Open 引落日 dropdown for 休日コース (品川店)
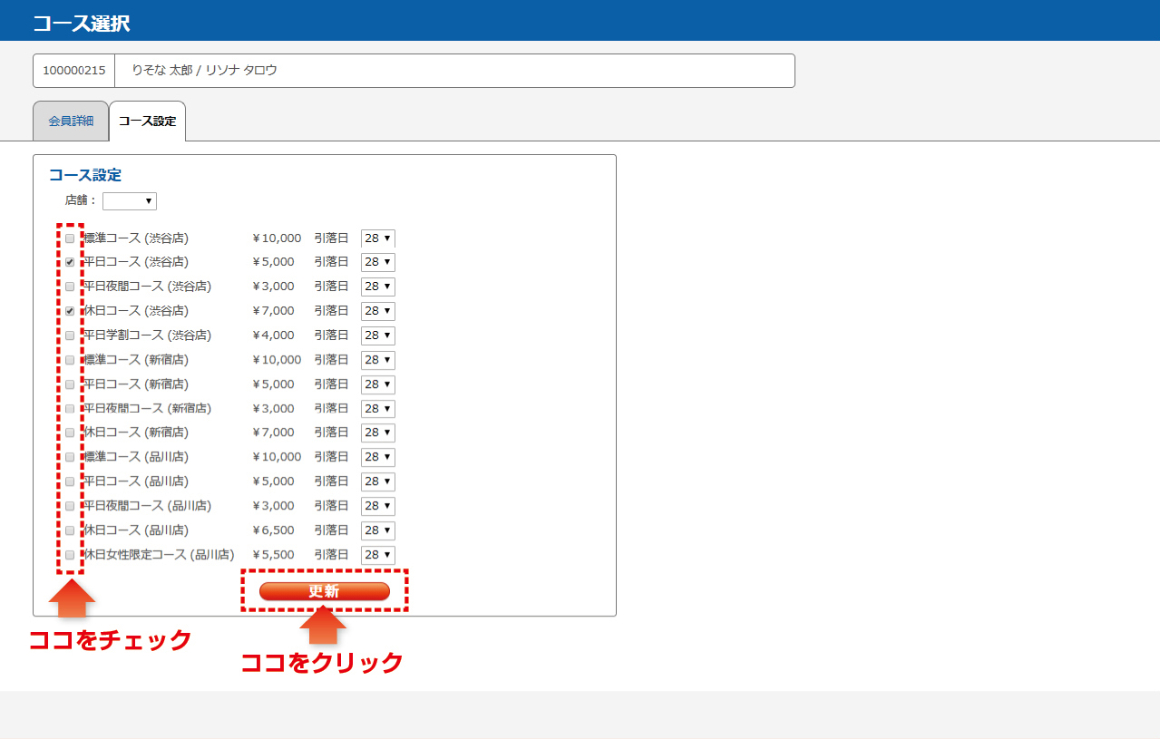Screen dimensions: 1160x739 378,530
